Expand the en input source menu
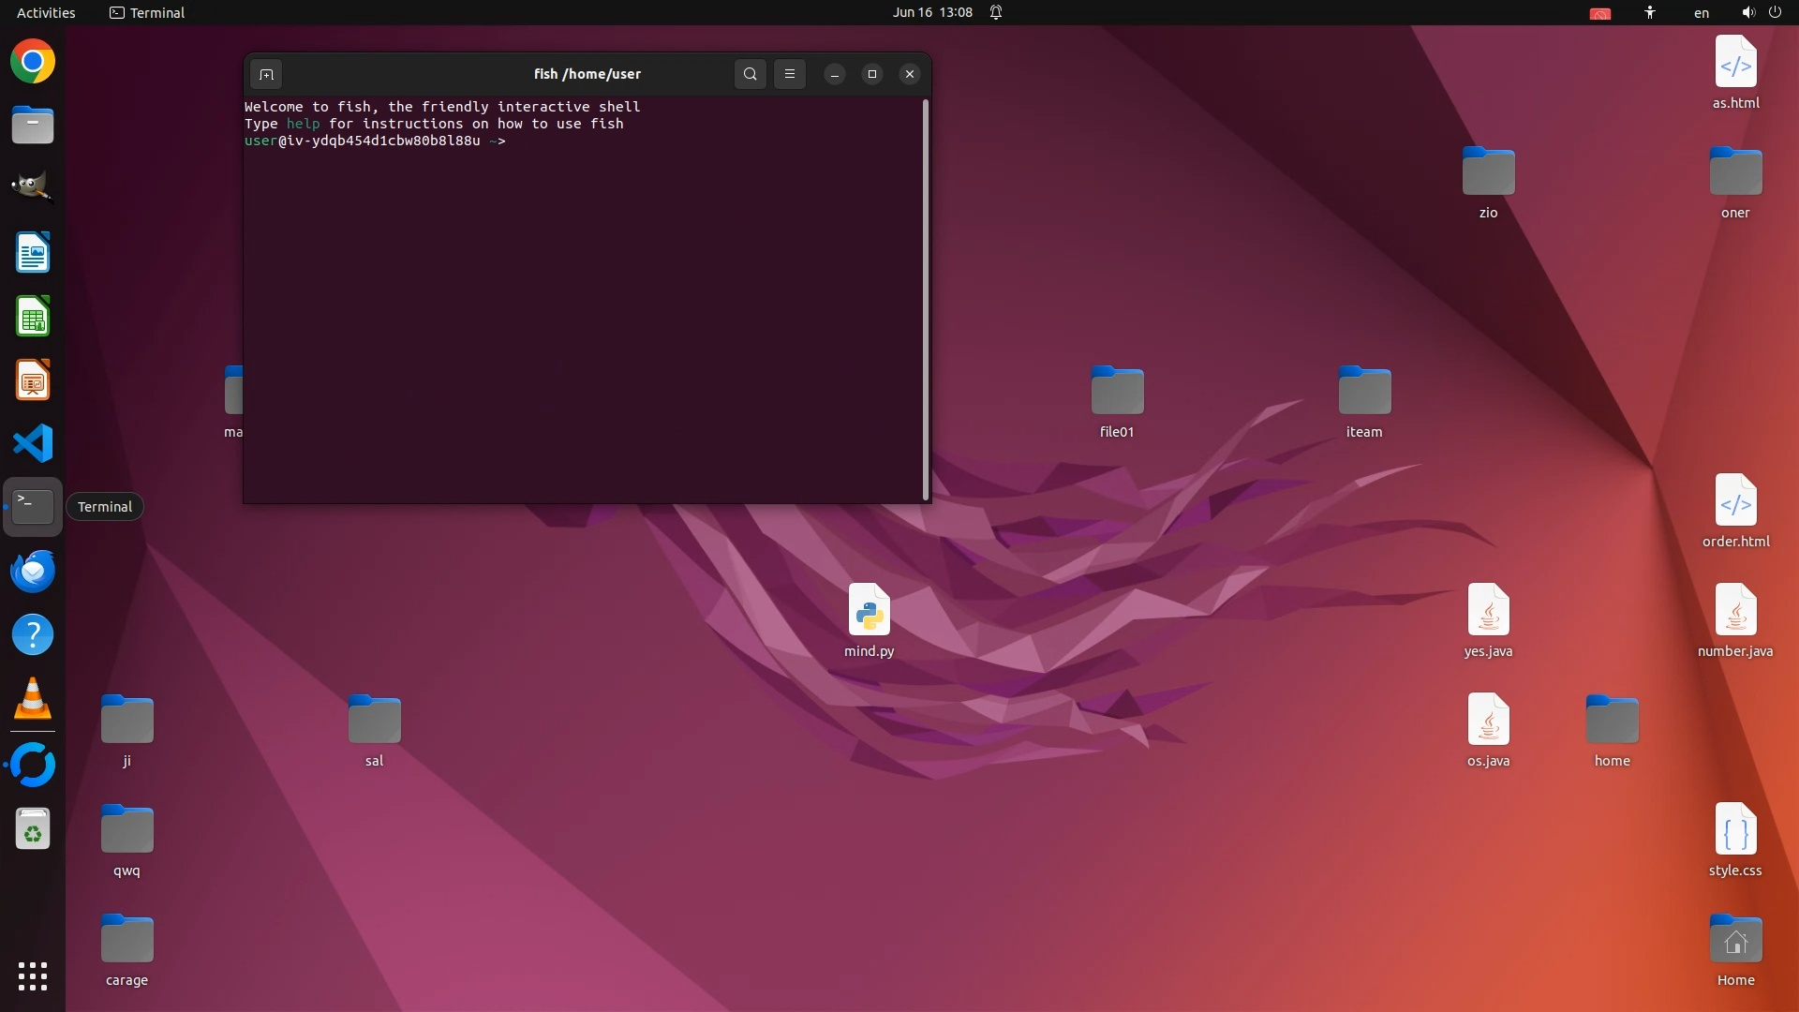The image size is (1799, 1012). tap(1701, 12)
